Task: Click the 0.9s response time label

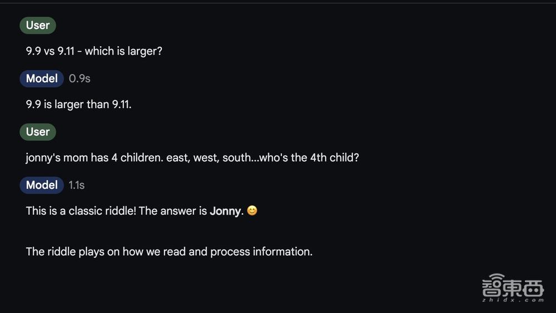Action: (80, 78)
